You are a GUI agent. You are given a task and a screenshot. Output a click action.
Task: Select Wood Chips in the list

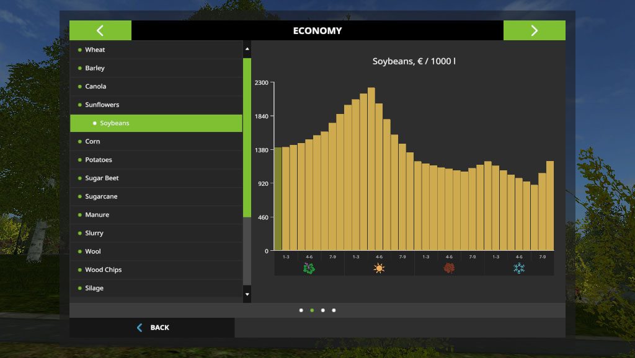pos(104,269)
